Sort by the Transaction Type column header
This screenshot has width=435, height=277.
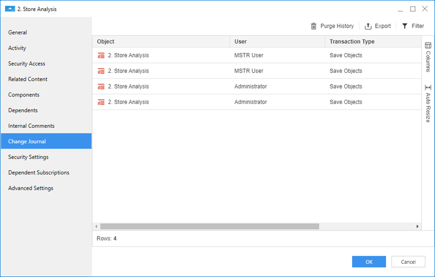pos(352,41)
